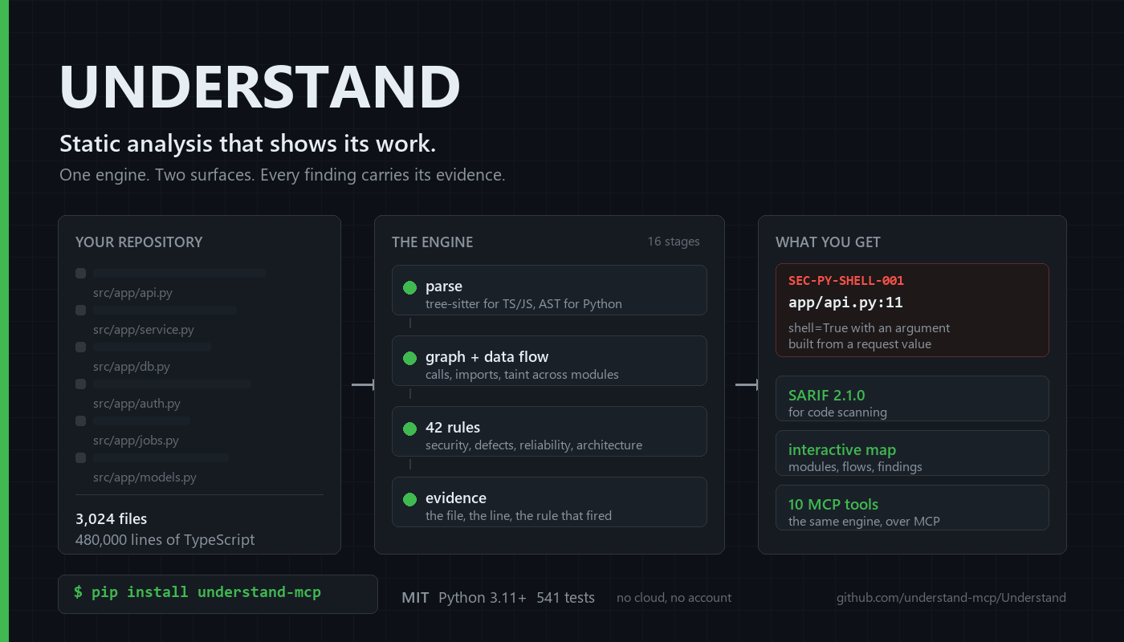Select the src/app/api.py file name
This screenshot has height=642, width=1124.
132,293
